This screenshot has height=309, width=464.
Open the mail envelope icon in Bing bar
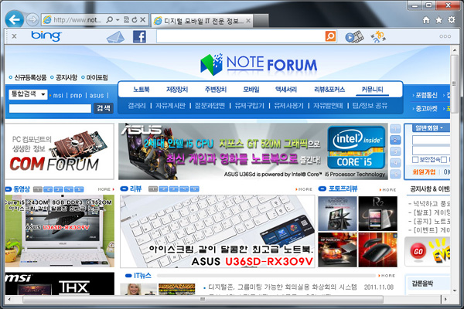tap(115, 37)
